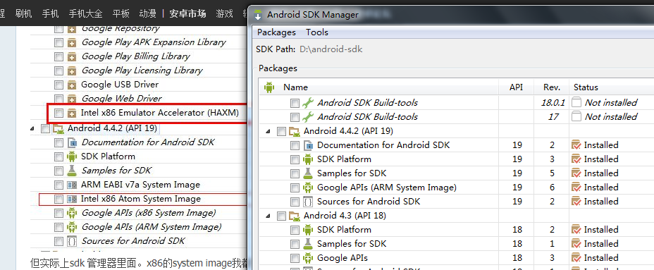Click 'Installed' status of SDK Platform API 18
Screen dimensions: 654x270
coord(601,230)
